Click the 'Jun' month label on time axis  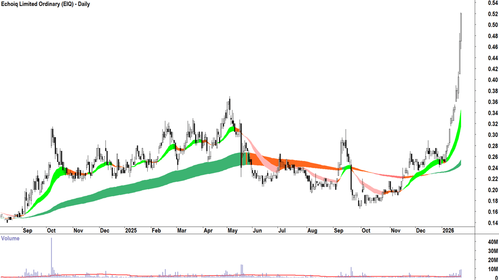[257, 231]
